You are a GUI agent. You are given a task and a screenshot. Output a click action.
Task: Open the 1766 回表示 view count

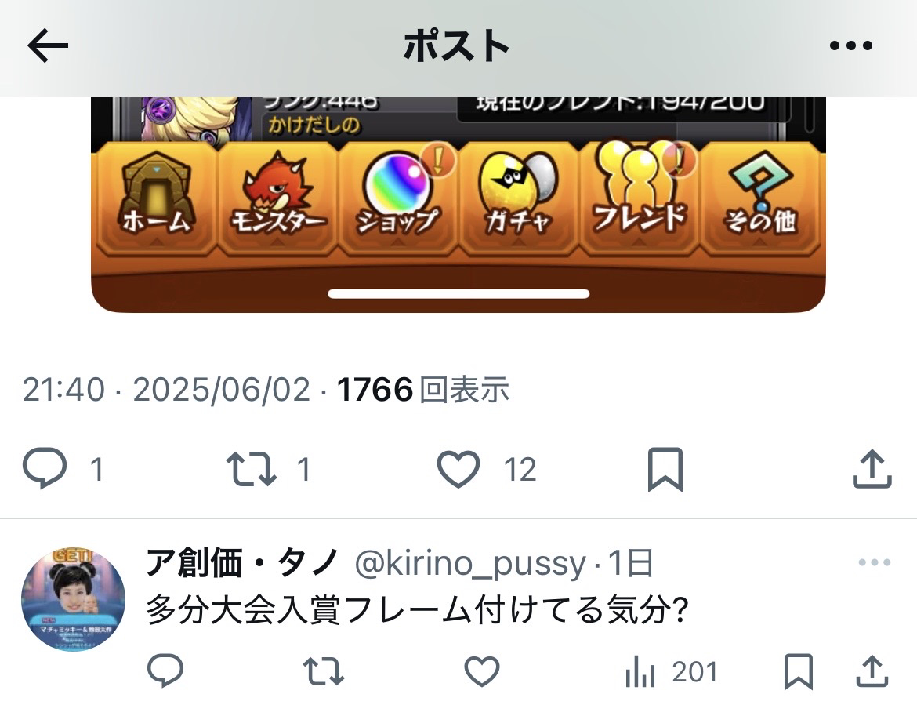[422, 390]
